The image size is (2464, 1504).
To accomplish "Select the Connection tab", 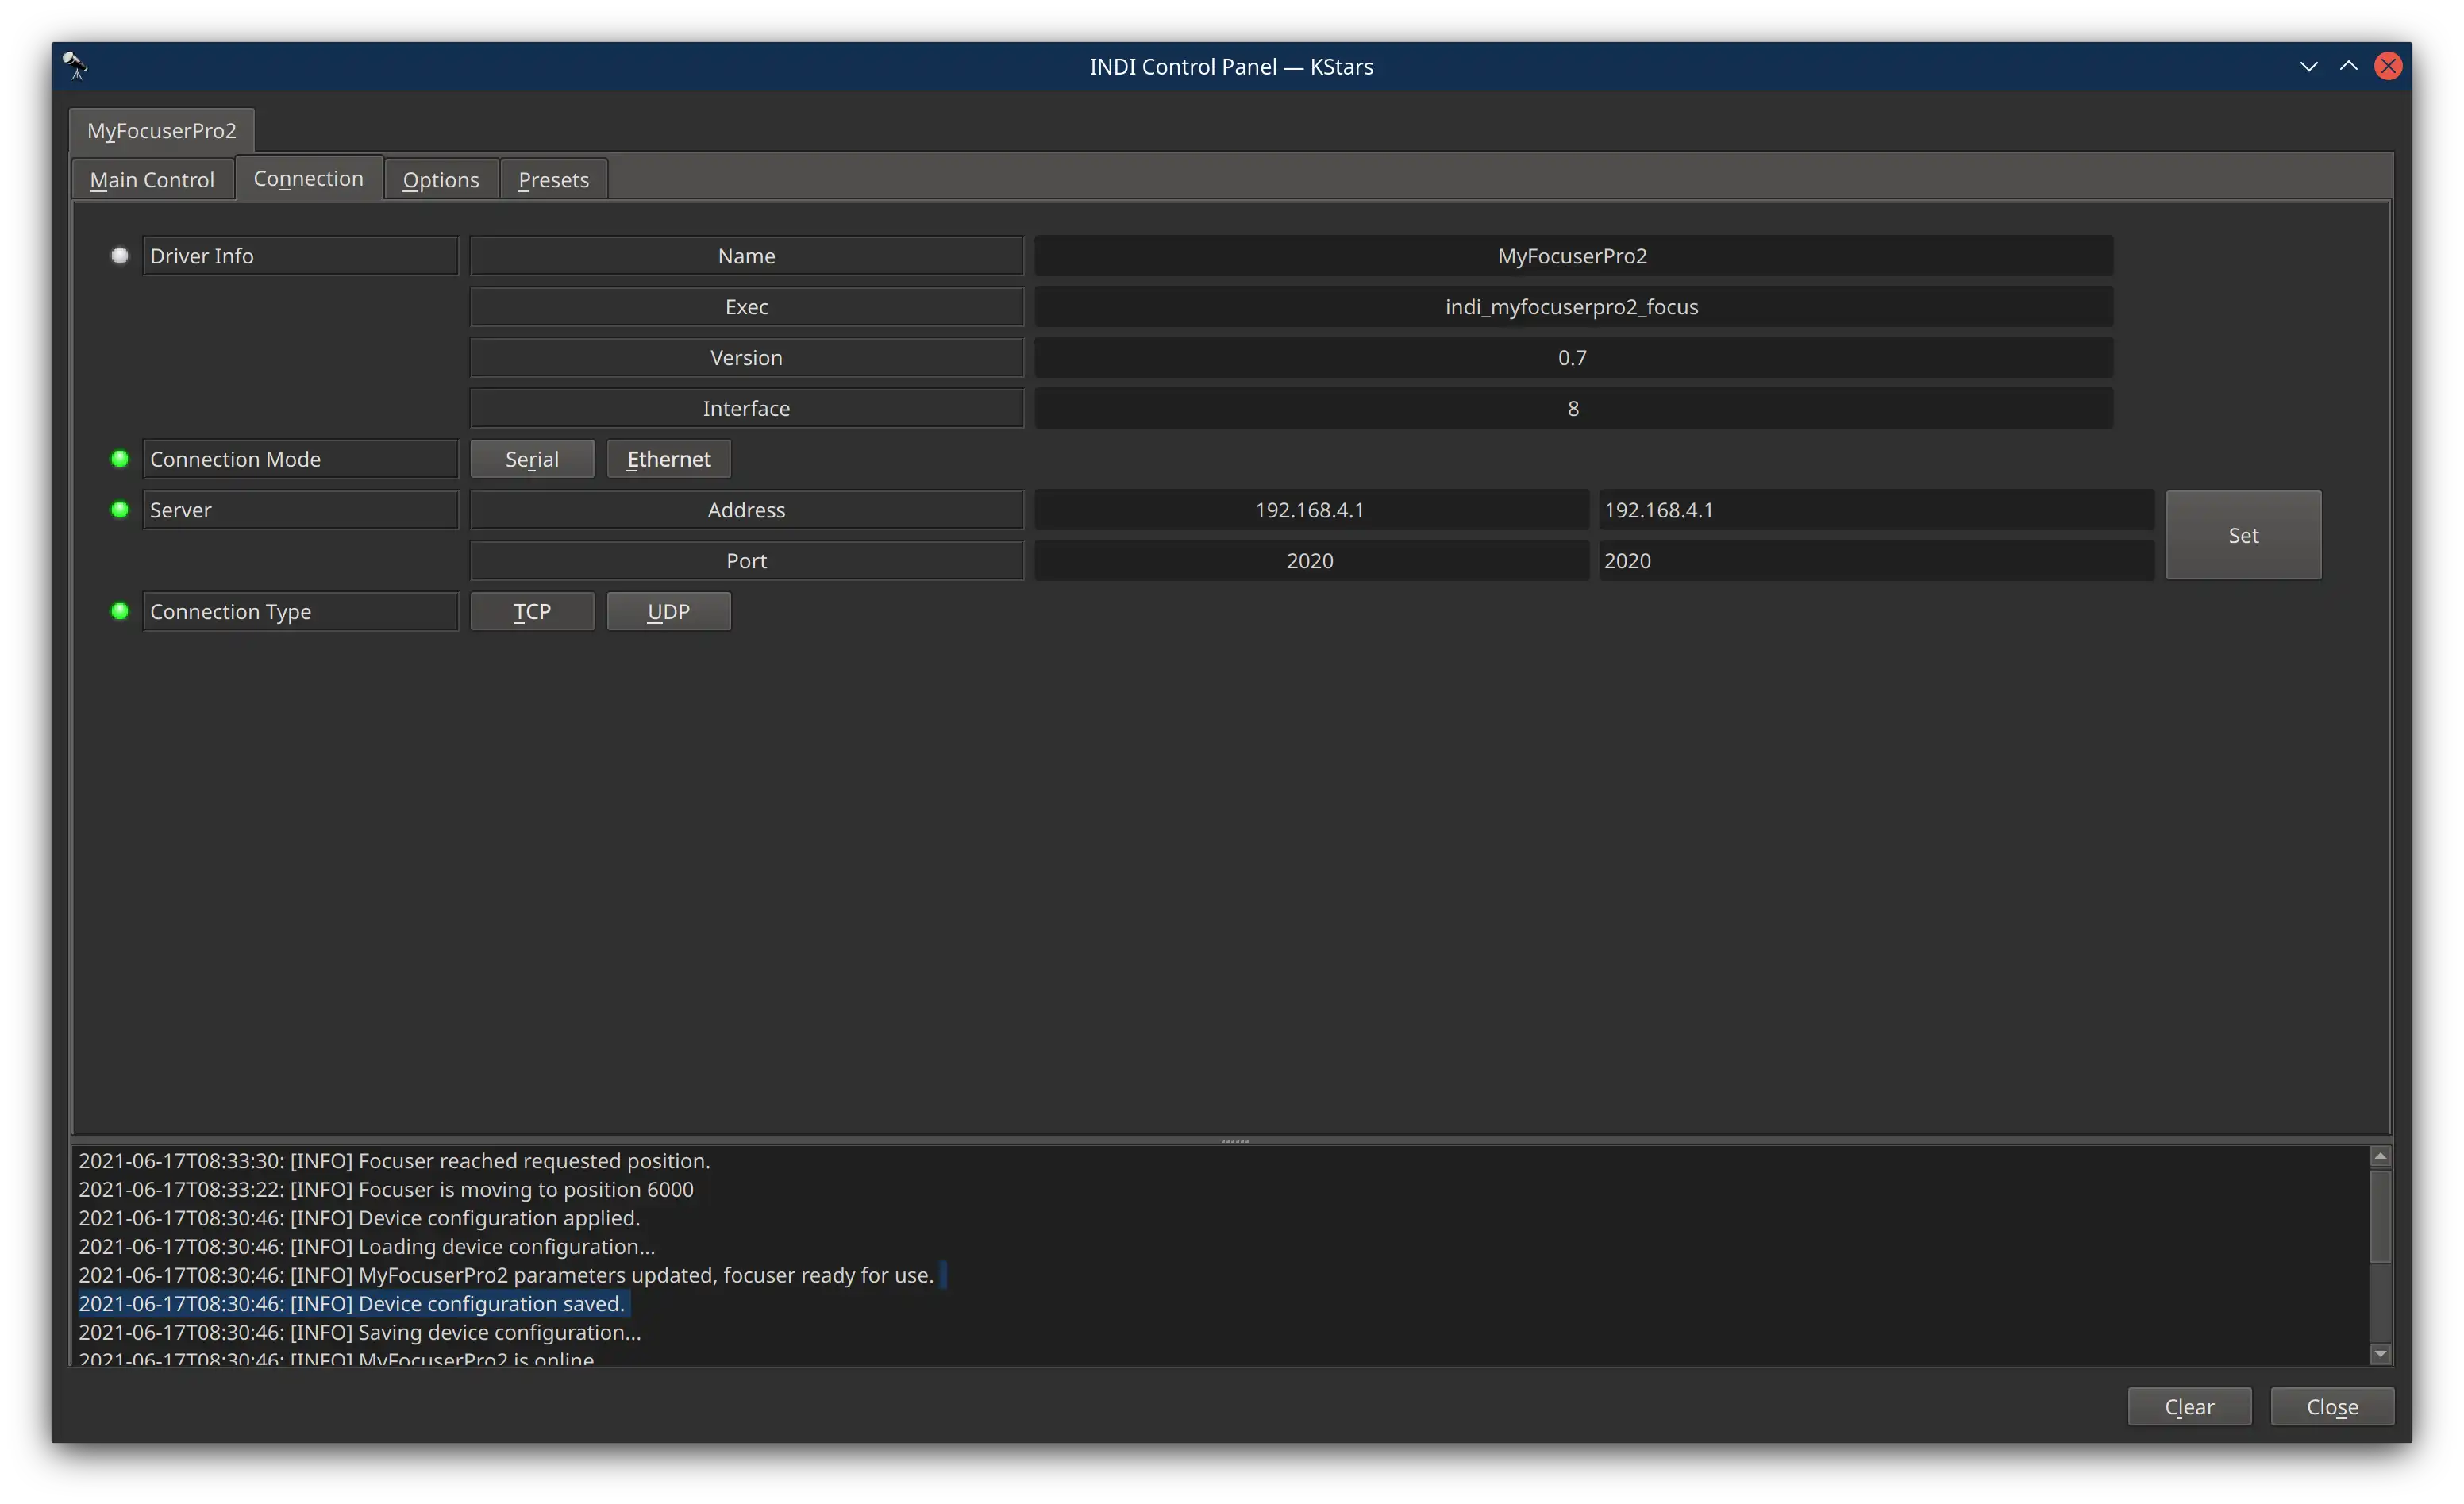I will pyautogui.click(x=306, y=178).
